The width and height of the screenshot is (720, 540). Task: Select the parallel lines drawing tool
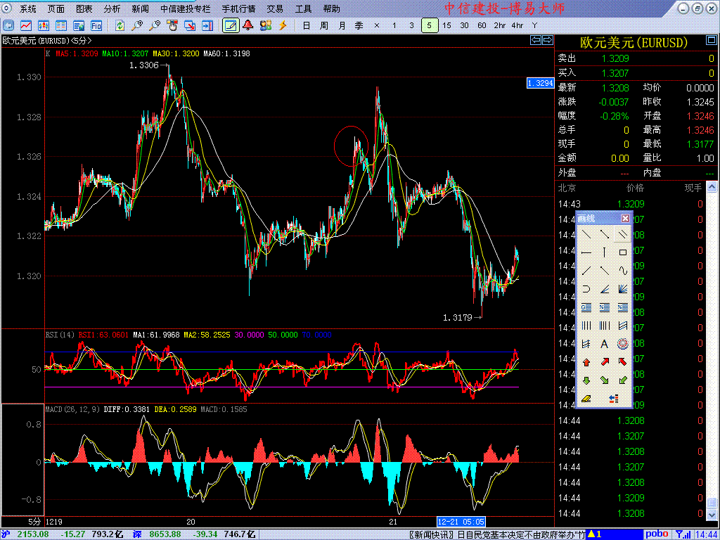click(622, 233)
